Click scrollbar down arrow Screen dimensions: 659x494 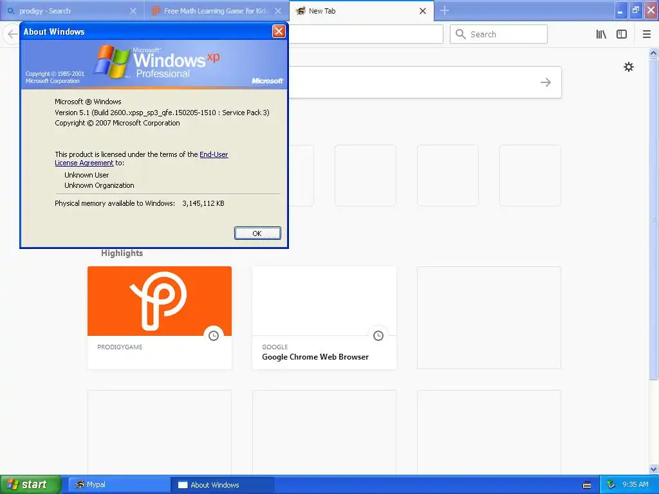coord(653,469)
